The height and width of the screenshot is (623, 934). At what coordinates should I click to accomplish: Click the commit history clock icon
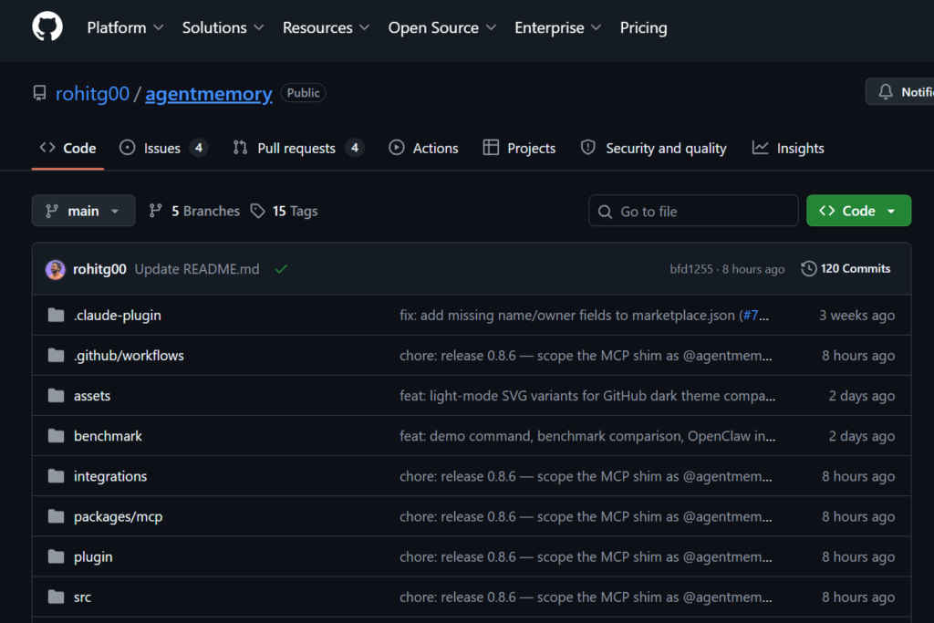[x=808, y=269]
